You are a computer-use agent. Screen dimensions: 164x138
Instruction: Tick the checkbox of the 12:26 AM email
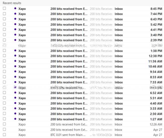pos(4,124)
